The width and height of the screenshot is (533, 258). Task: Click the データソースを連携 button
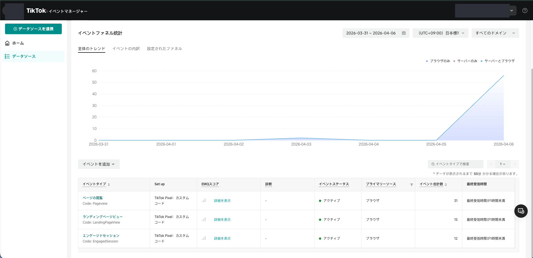[x=33, y=29]
